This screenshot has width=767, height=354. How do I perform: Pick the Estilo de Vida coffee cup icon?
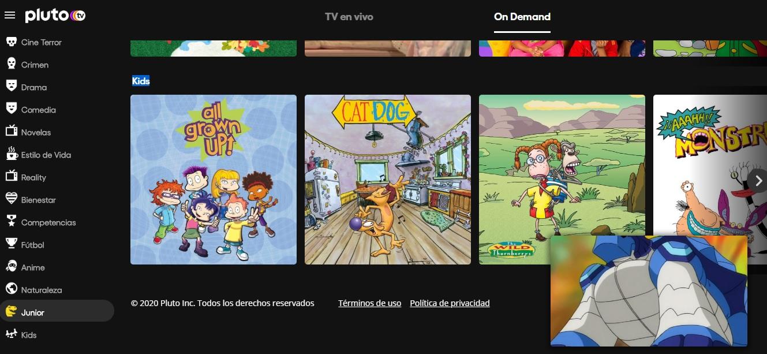(11, 155)
